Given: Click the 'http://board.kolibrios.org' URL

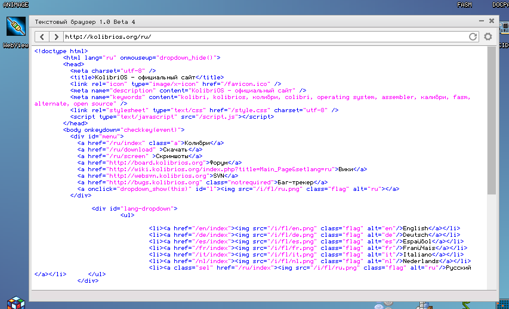Looking at the screenshot, I should tap(156, 163).
